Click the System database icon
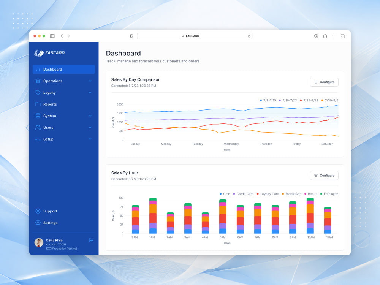380x285 pixels. click(x=38, y=116)
